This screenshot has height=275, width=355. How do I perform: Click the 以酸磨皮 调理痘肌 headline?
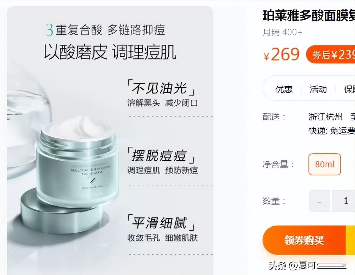coord(110,52)
